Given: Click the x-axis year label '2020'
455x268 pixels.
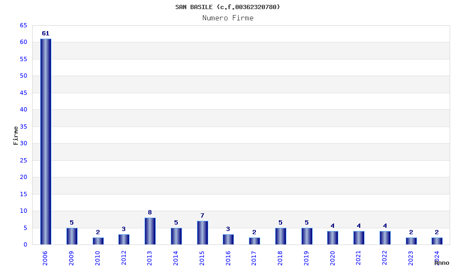Looking at the screenshot, I should pos(332,258).
